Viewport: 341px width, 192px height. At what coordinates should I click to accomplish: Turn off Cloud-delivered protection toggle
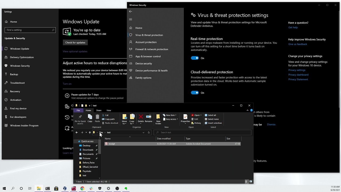[195, 93]
